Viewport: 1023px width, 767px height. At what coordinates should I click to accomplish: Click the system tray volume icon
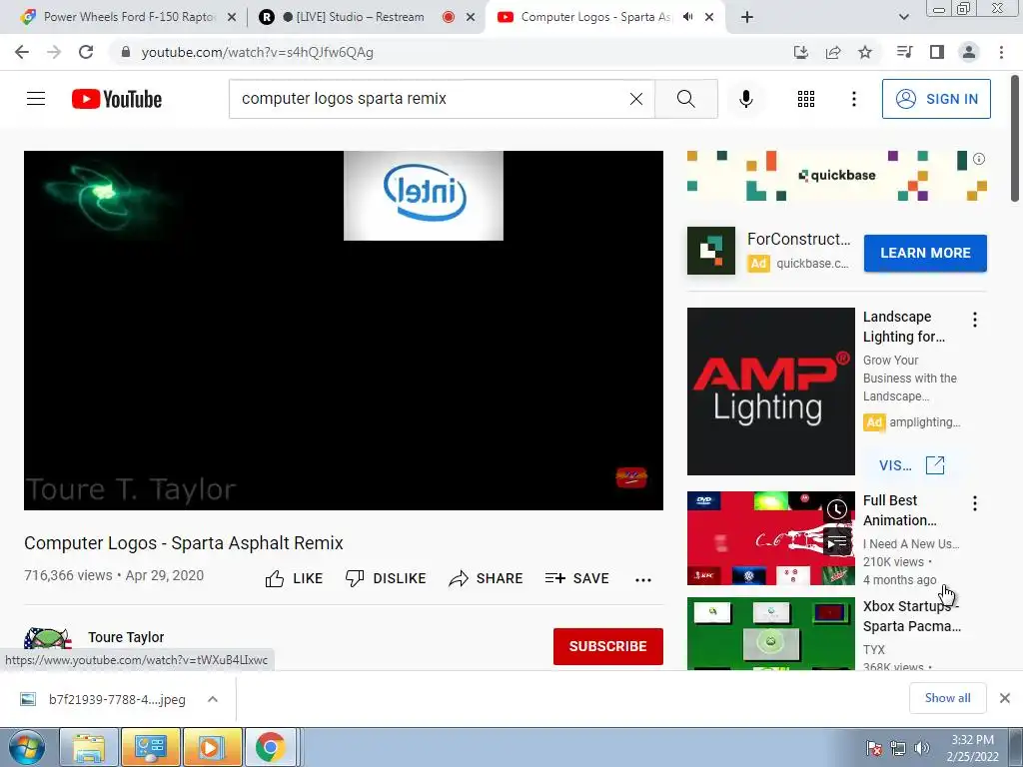(x=922, y=748)
